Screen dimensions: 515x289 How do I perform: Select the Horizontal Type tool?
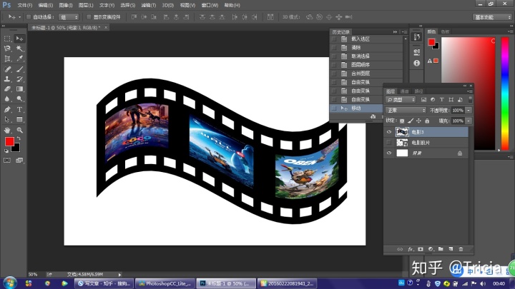tap(20, 109)
